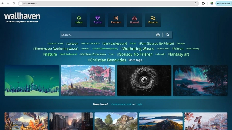
Task: Go back with browser back arrow
Action: click(3, 3)
